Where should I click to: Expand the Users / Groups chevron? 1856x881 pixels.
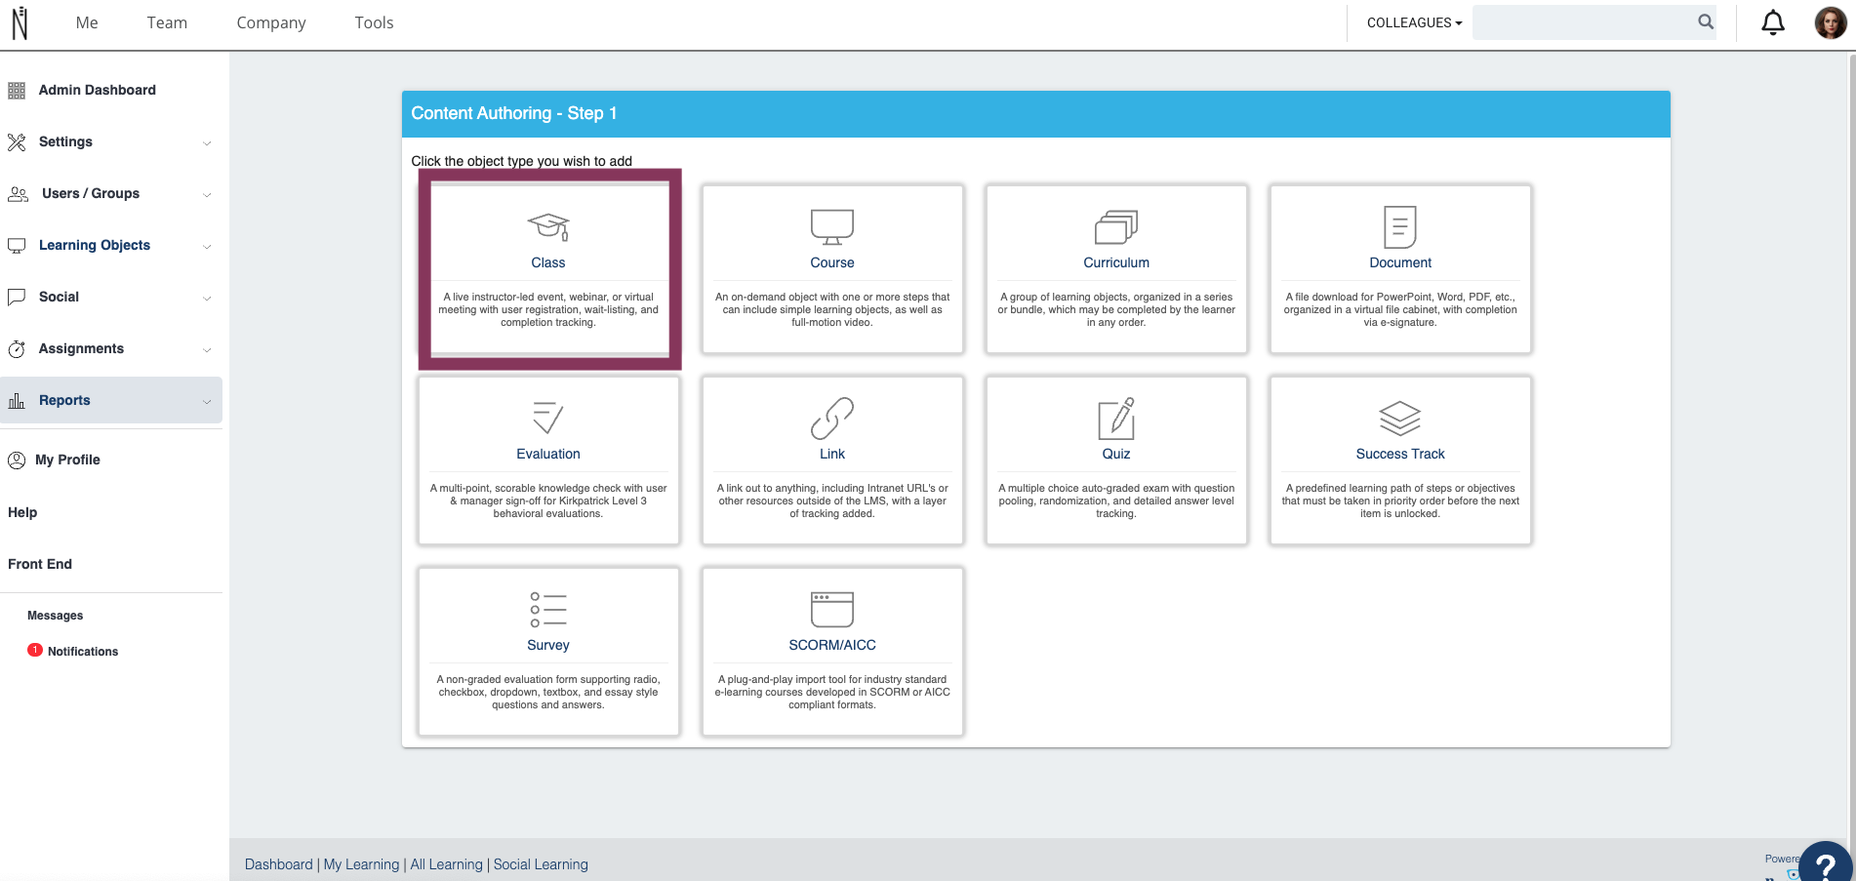coord(207,195)
